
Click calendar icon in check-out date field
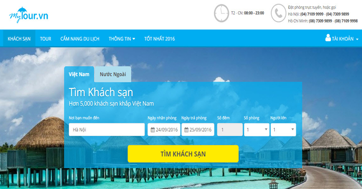tap(186, 130)
